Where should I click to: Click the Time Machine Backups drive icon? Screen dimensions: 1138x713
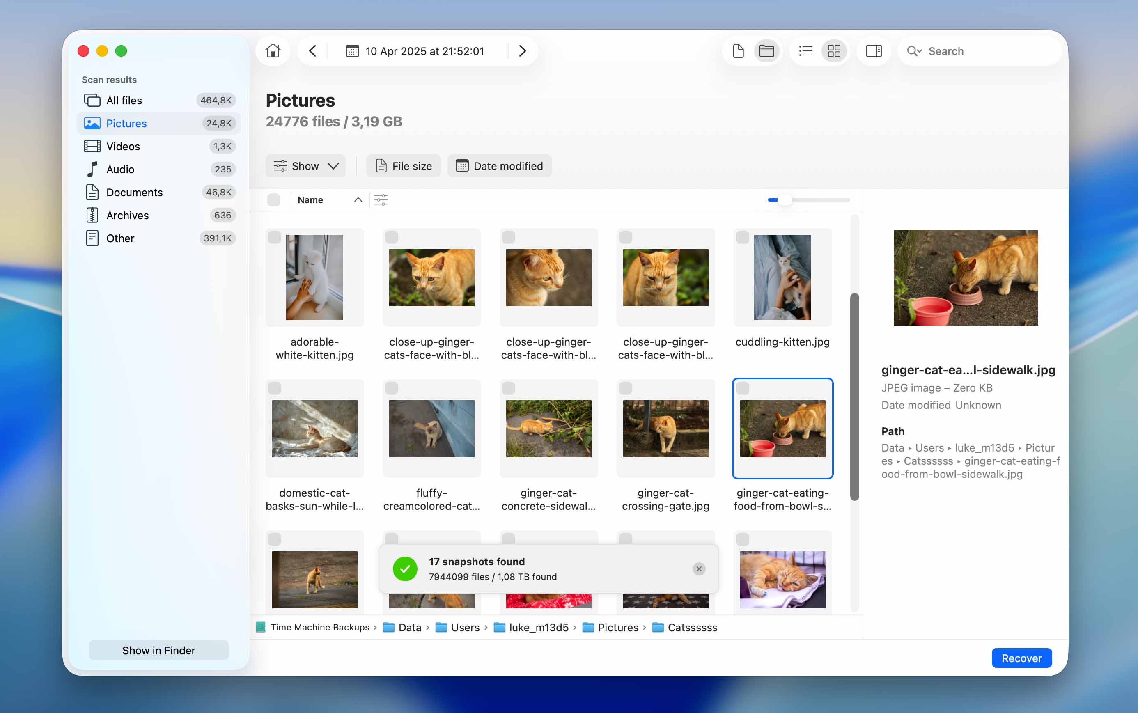pos(260,627)
